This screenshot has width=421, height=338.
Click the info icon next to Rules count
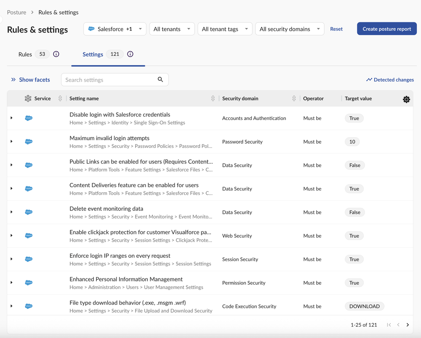(x=56, y=54)
